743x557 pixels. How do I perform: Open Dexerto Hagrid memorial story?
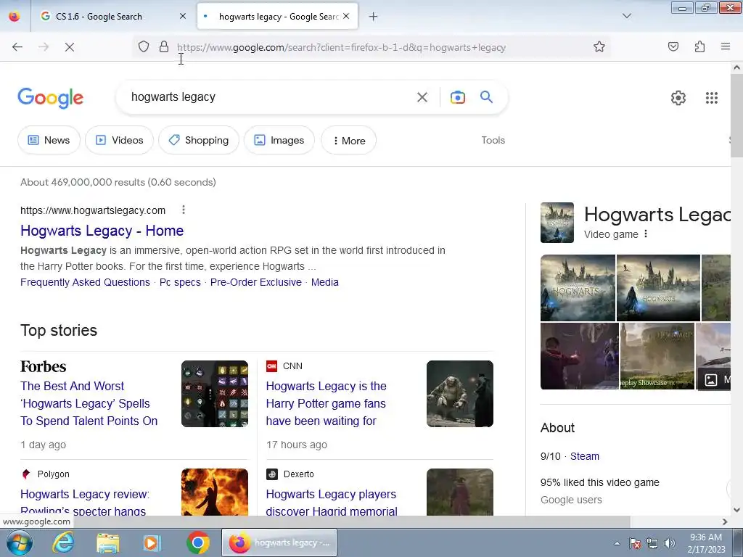coord(331,503)
